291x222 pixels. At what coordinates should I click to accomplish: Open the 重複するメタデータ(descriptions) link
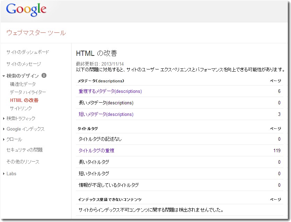coord(110,91)
